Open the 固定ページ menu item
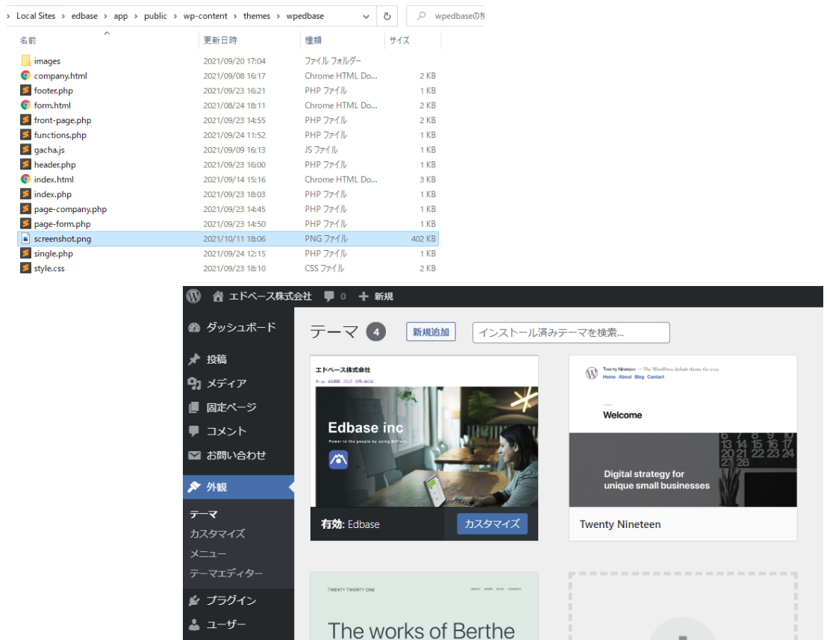 231,407
